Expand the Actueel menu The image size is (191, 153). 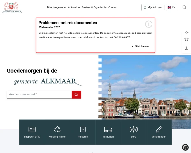74,7
